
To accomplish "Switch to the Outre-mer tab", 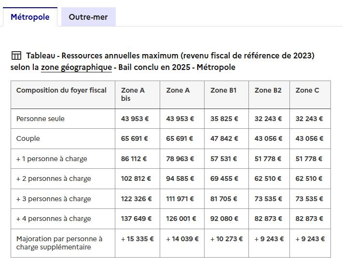I will click(88, 17).
